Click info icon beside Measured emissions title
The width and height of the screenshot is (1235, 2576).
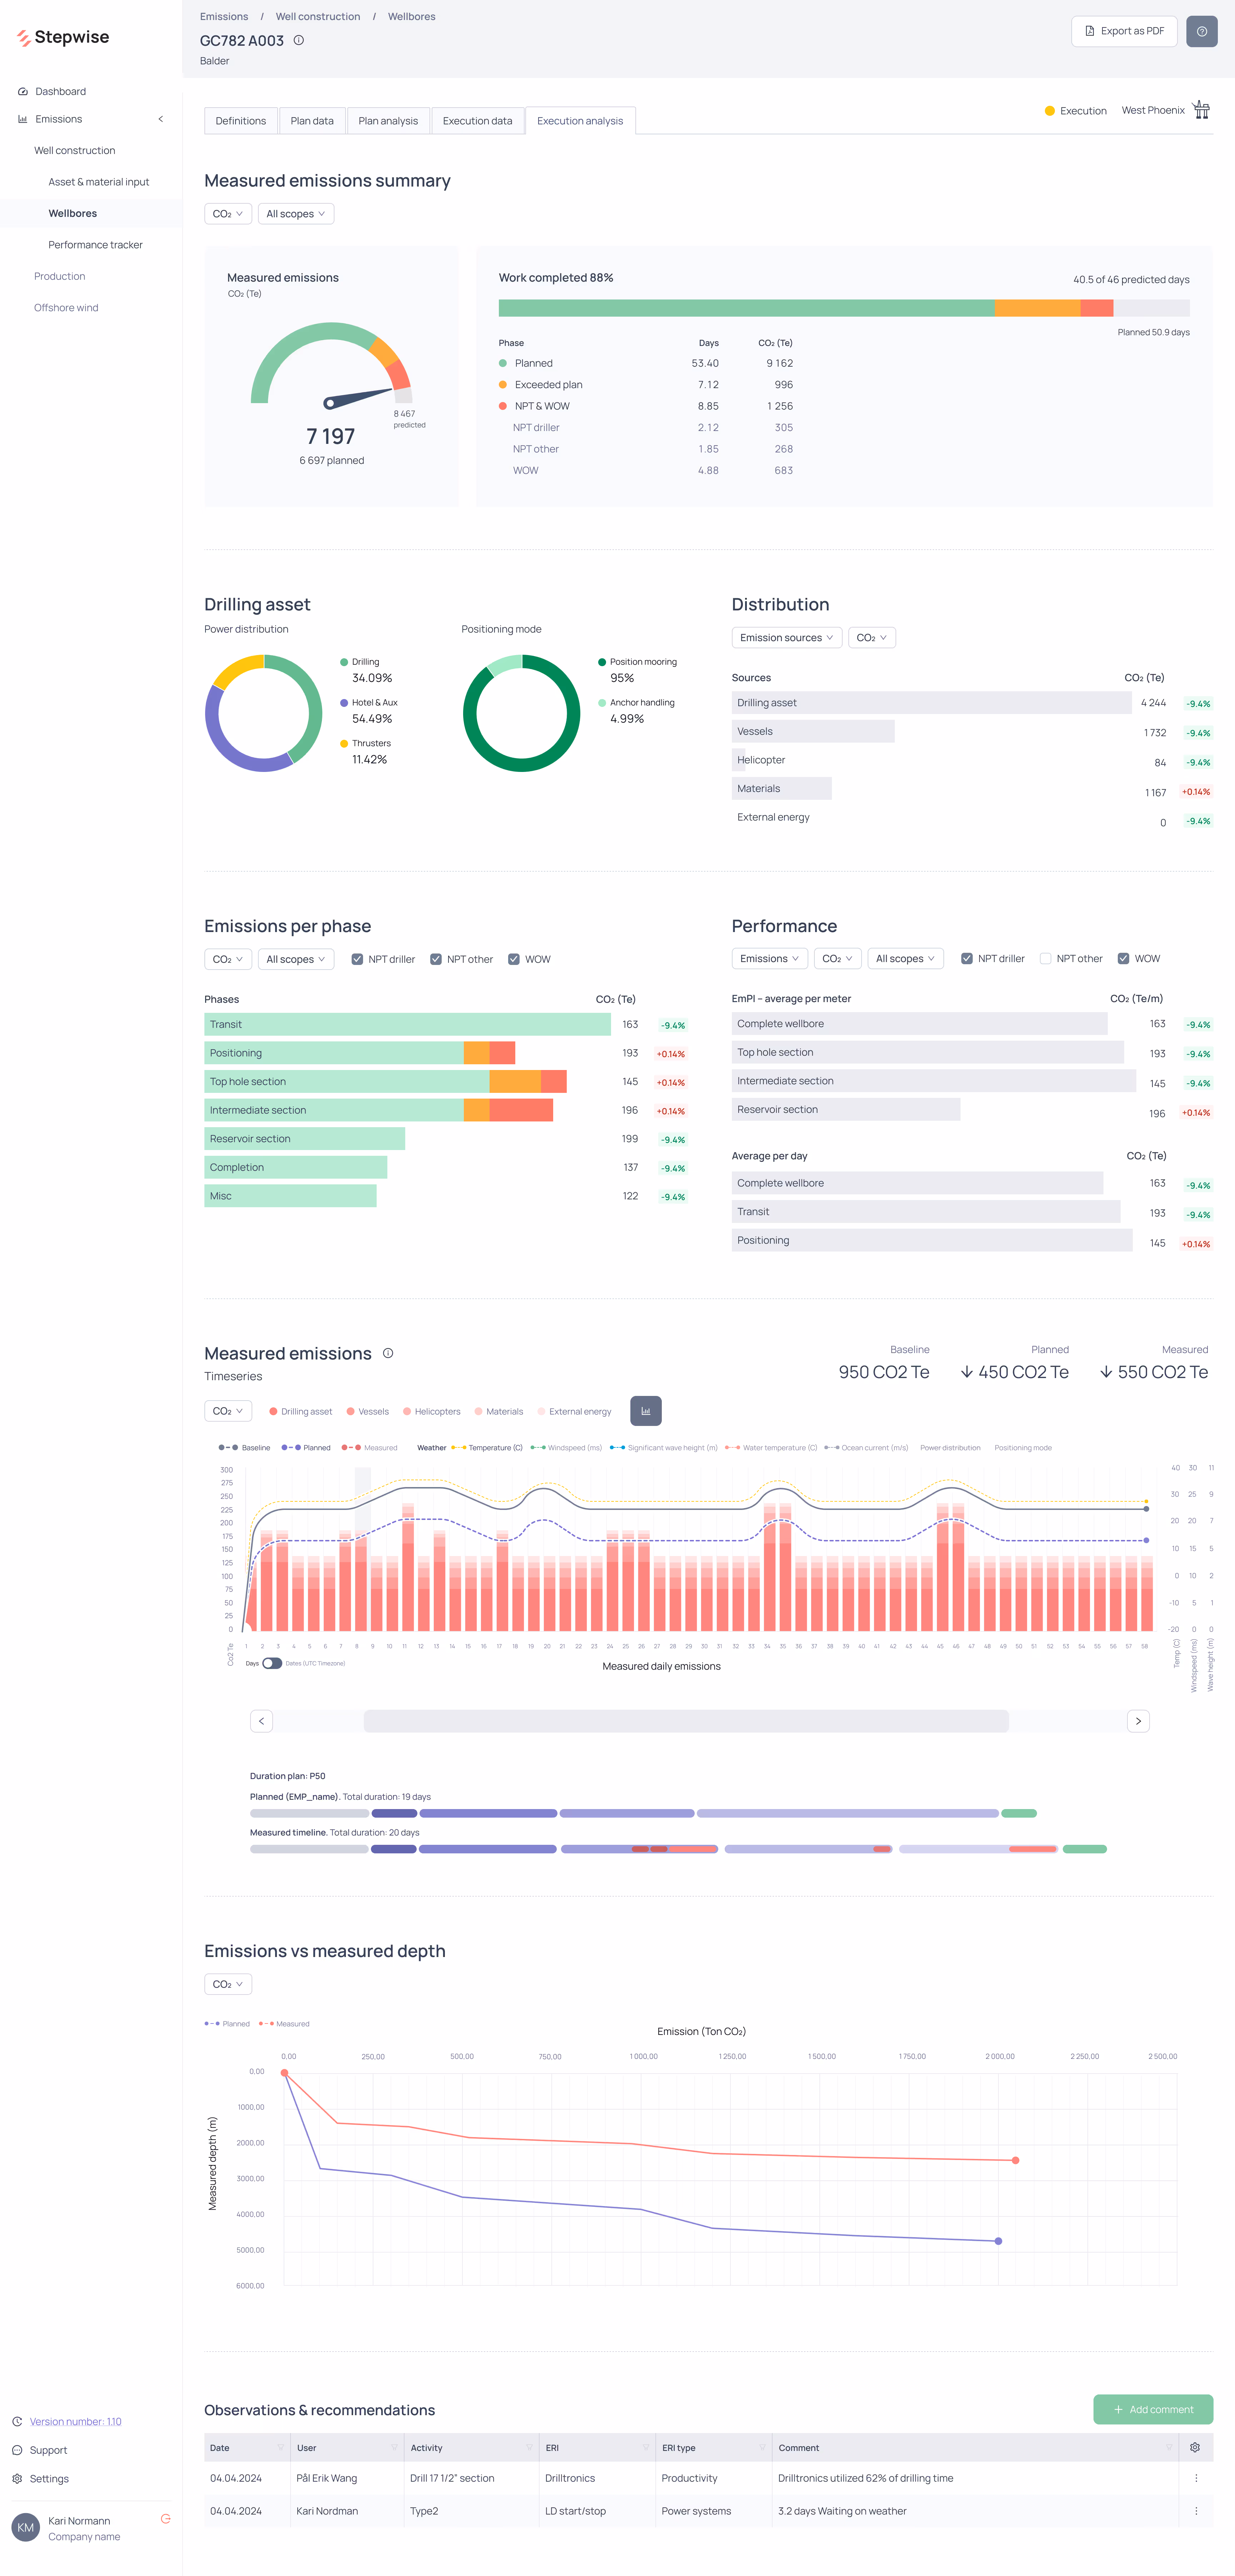pyautogui.click(x=388, y=1353)
